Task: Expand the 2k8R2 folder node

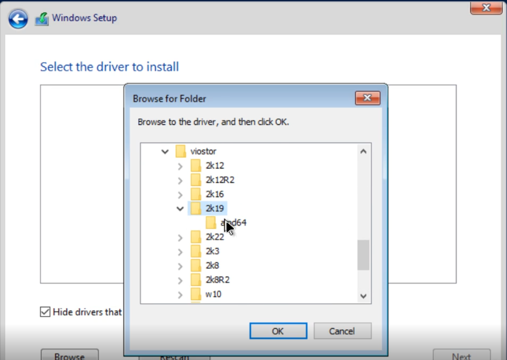Action: [180, 280]
